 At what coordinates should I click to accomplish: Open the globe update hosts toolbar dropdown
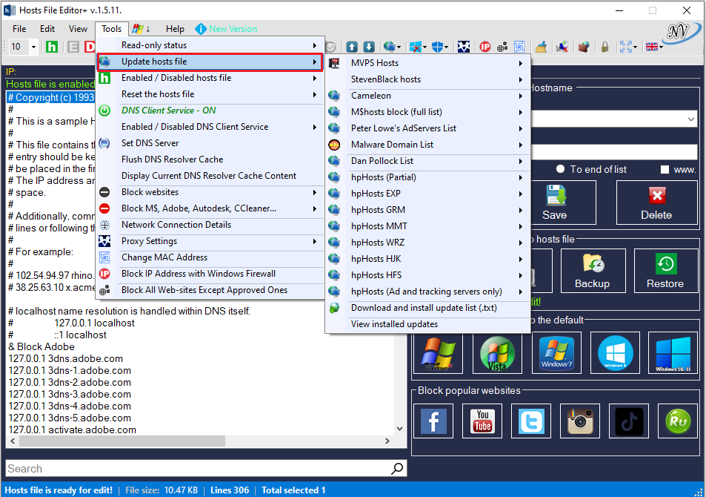[x=399, y=47]
